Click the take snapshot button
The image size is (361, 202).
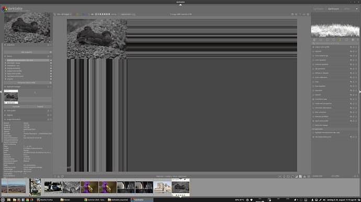point(27,52)
